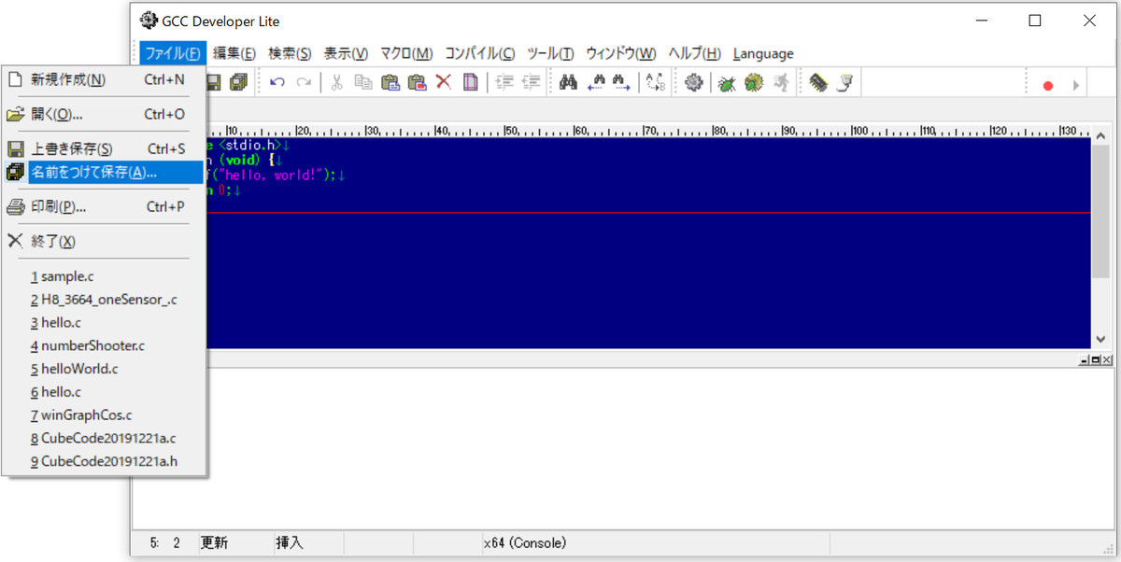The height and width of the screenshot is (562, 1121).
Task: Click the Save floppy disk toolbar icon
Action: coord(213,83)
